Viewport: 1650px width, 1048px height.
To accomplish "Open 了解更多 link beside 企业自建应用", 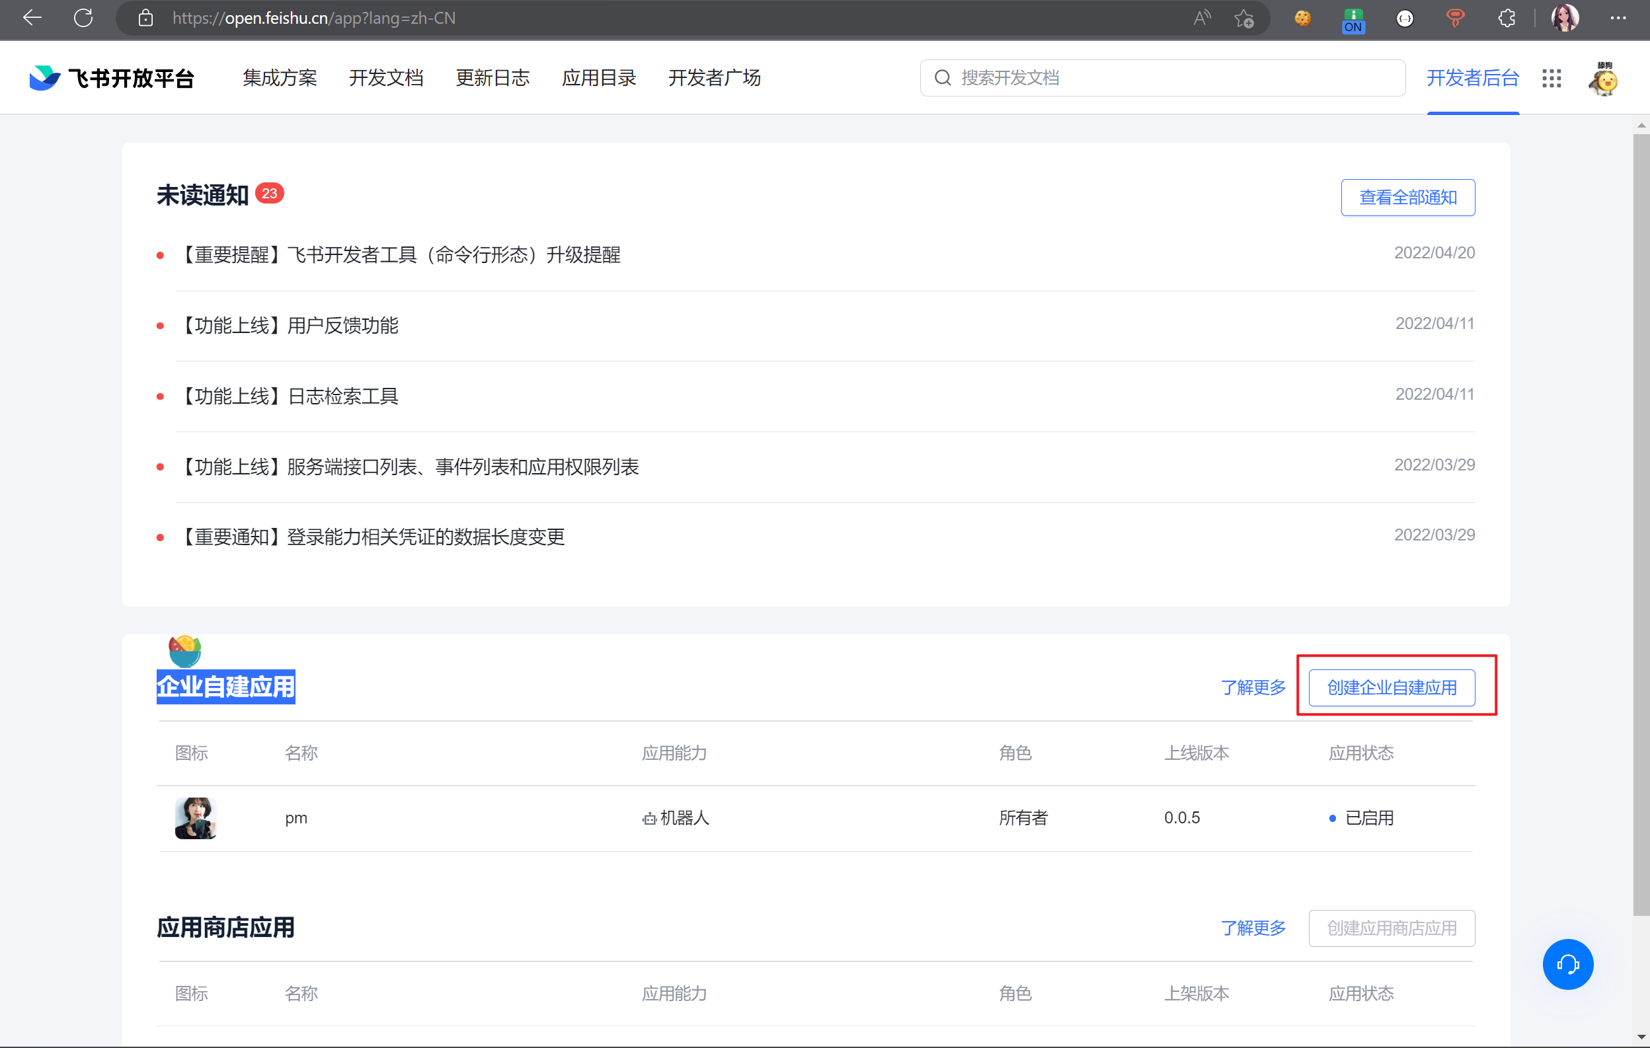I will 1253,687.
